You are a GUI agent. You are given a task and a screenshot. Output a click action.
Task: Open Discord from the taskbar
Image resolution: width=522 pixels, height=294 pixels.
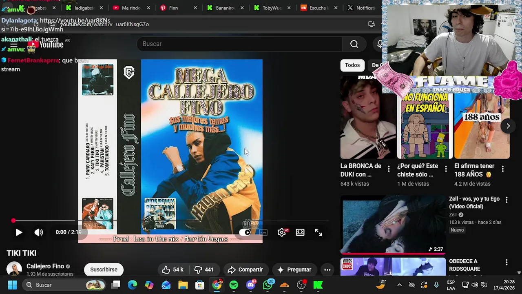tap(251, 285)
